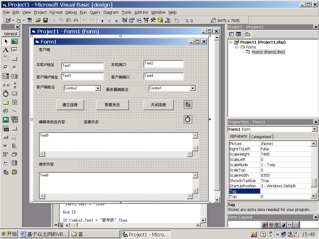Click the Find binoculars icon

point(76,20)
